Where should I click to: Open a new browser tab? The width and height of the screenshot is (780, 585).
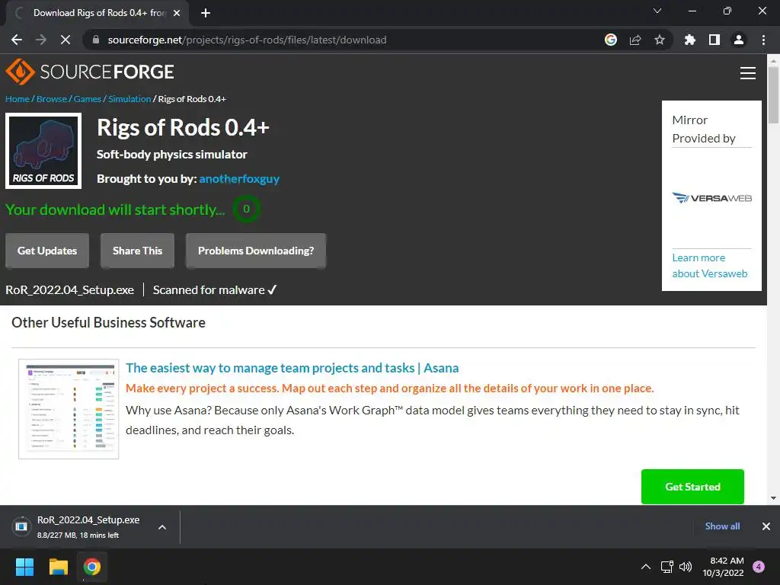pyautogui.click(x=206, y=13)
